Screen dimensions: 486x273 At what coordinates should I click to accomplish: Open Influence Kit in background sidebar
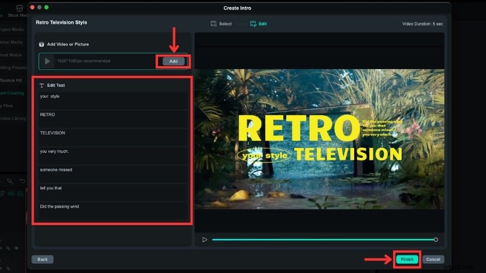11,80
